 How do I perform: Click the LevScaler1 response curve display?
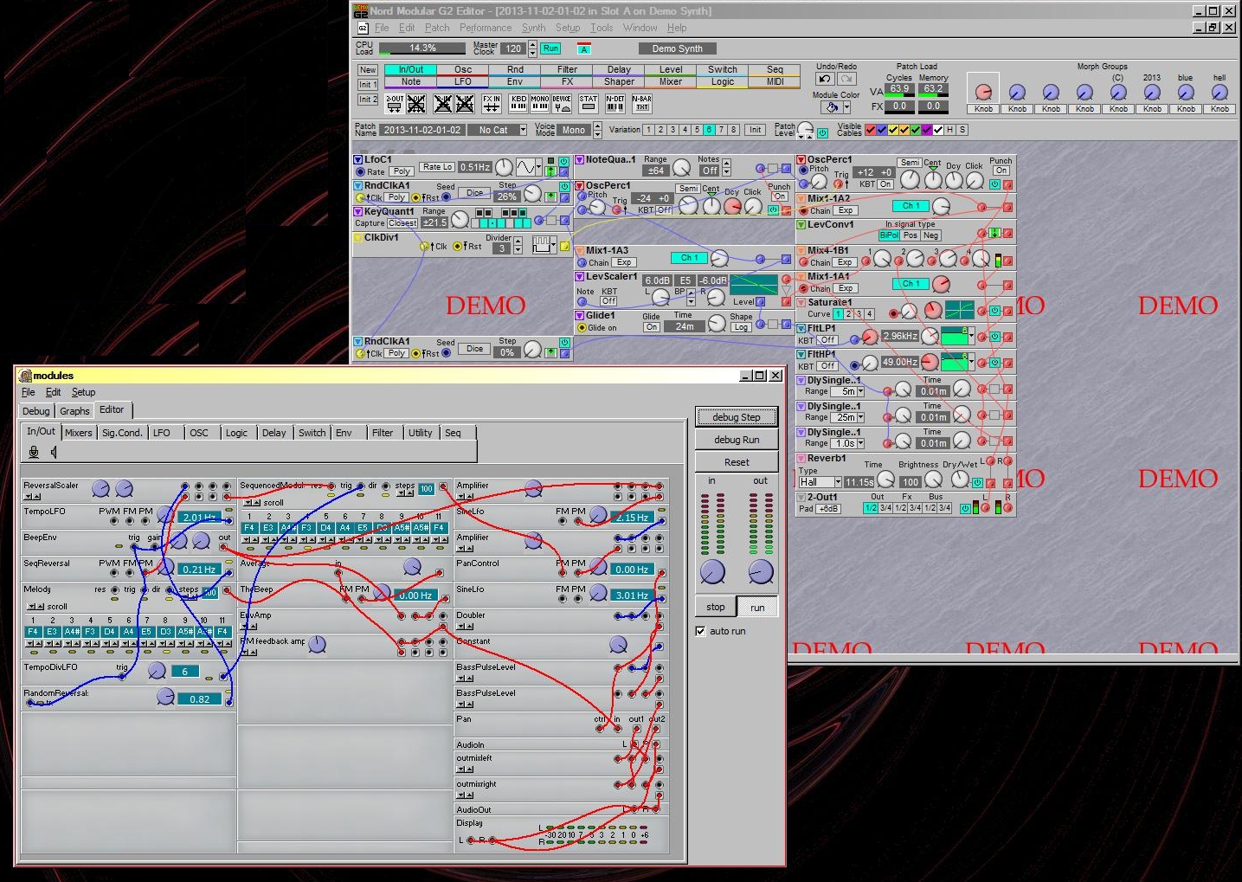click(754, 285)
